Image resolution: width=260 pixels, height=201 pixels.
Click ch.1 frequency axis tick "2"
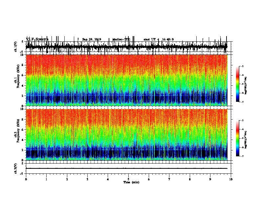coord(23,96)
